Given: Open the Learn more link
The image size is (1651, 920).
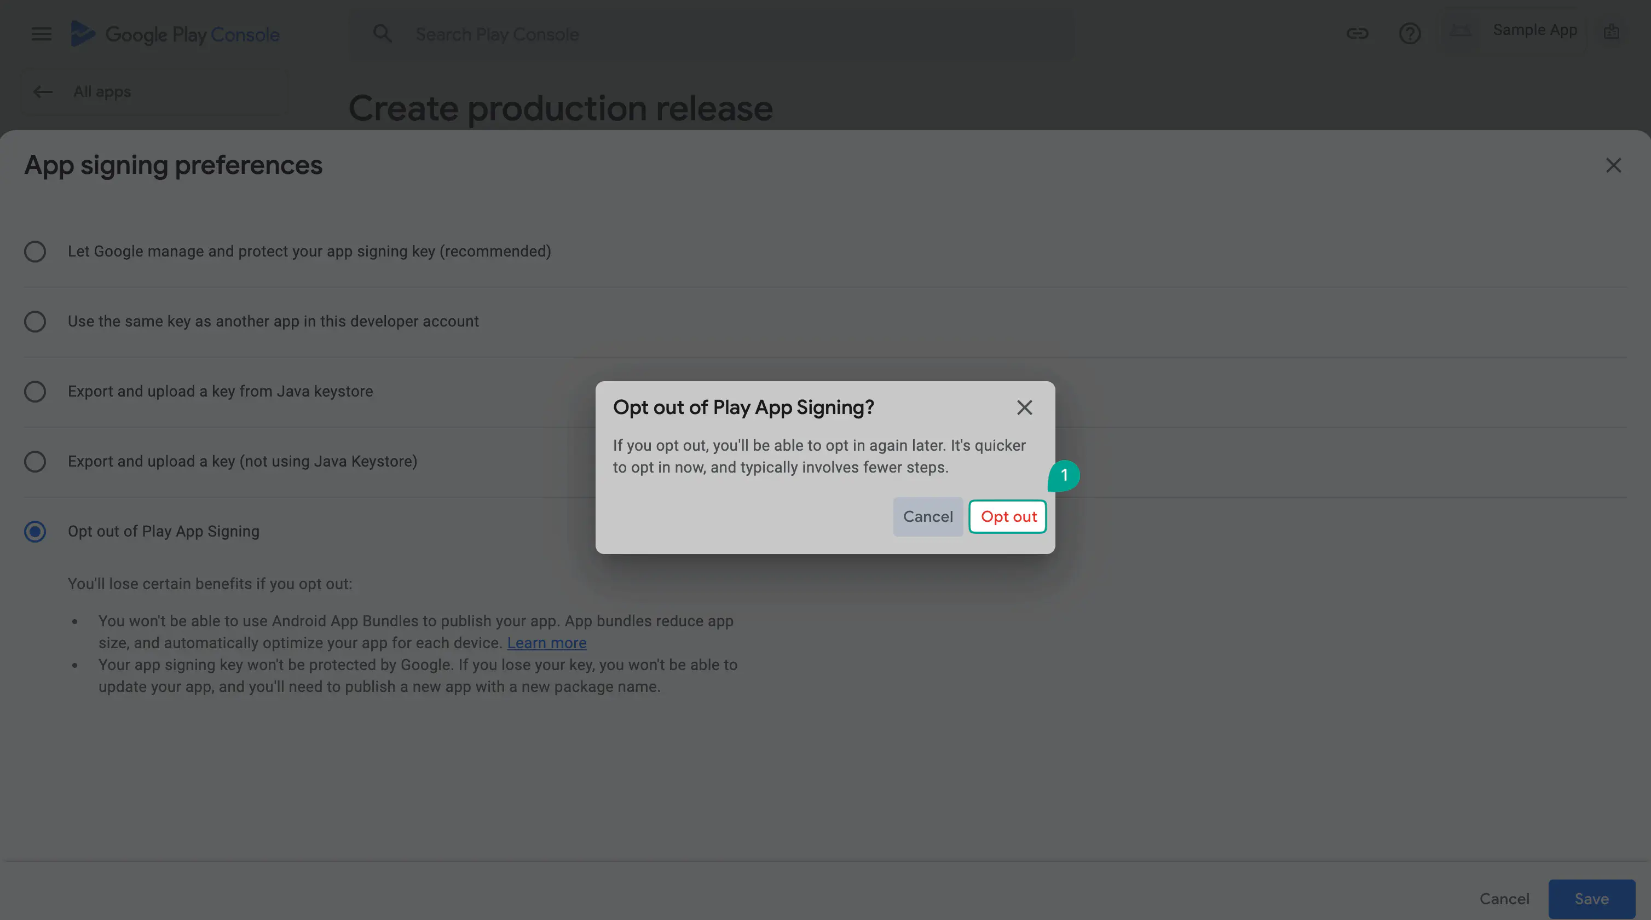Looking at the screenshot, I should pos(546,643).
